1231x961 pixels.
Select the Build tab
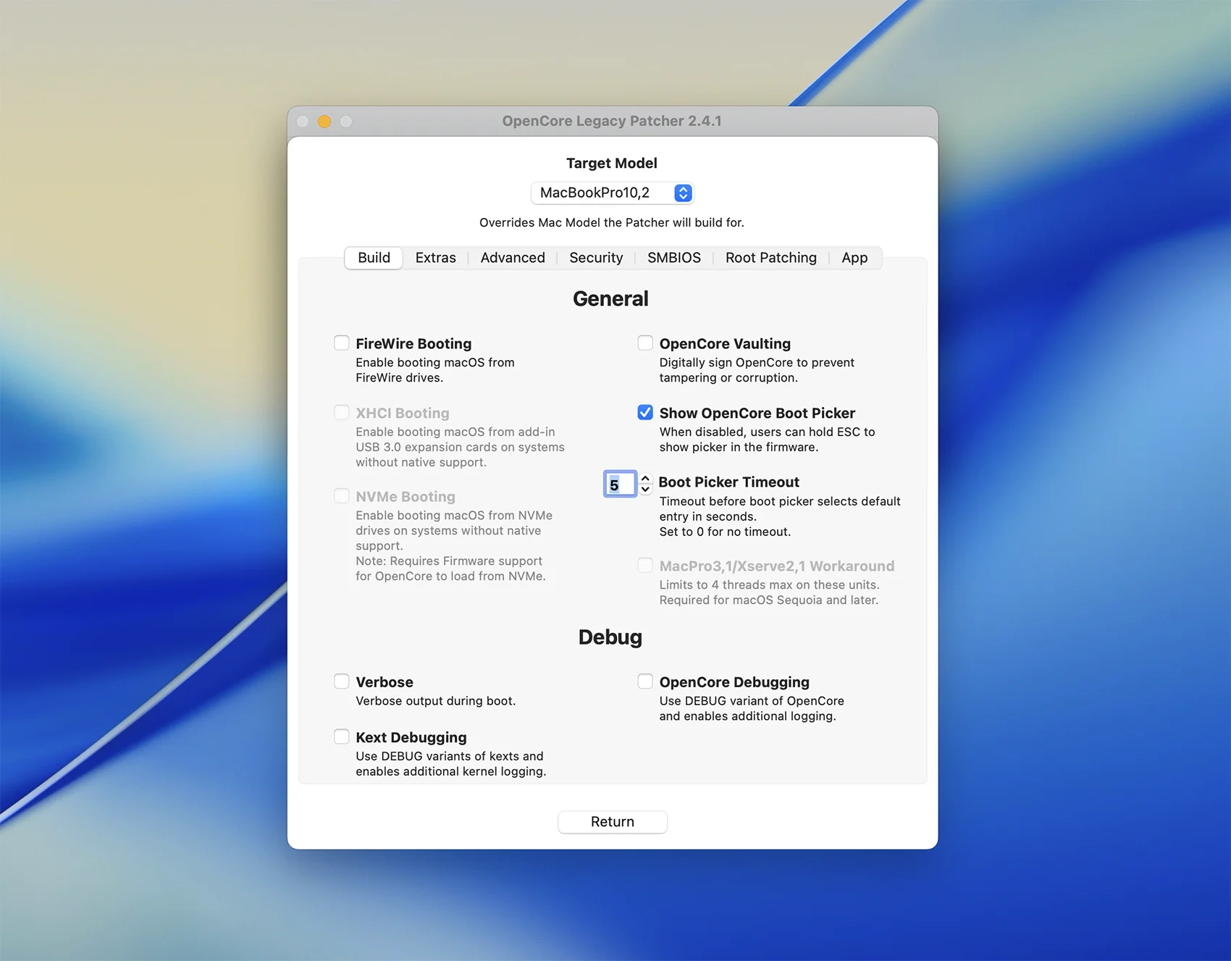pyautogui.click(x=374, y=258)
